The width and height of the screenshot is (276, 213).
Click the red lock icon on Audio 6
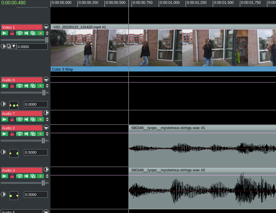(x=12, y=86)
